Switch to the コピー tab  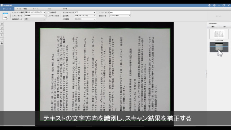[50, 9]
